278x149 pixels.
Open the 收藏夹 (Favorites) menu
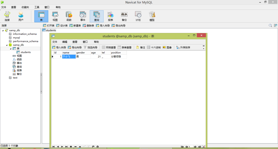tap(25, 7)
